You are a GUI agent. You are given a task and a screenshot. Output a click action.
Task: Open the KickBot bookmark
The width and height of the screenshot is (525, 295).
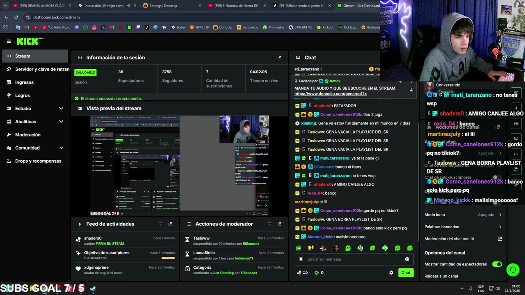tap(325, 27)
